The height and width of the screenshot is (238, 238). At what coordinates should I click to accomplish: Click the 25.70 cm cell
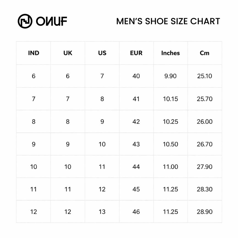[204, 99]
